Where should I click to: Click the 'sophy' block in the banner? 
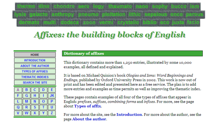click(160, 6)
